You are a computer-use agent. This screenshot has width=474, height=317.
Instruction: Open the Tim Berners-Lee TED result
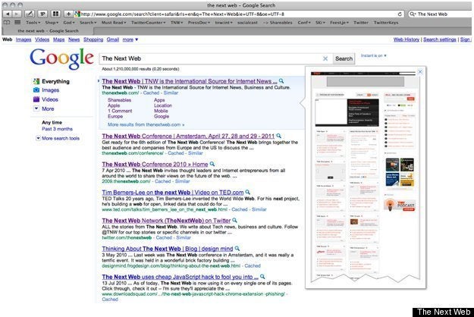point(173,193)
